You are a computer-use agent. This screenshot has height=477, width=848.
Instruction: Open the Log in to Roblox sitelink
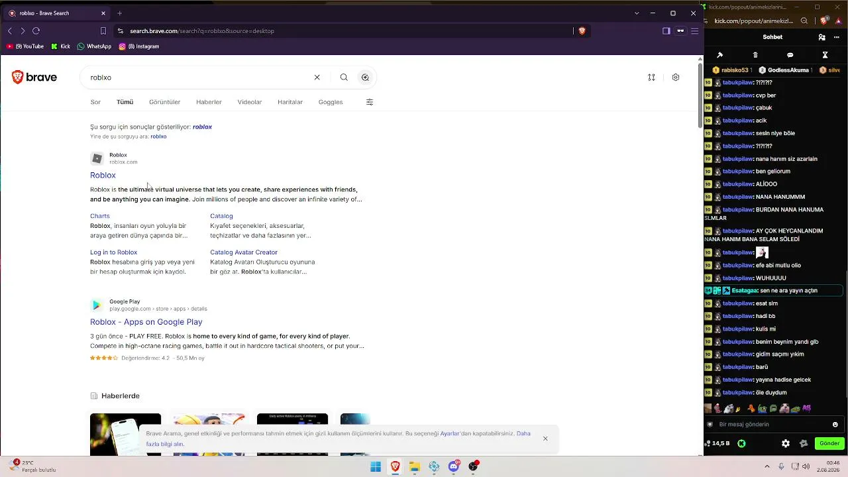(113, 252)
